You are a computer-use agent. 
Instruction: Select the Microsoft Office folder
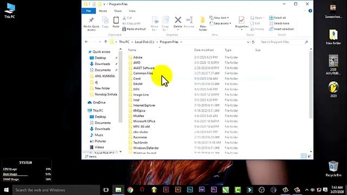point(144,121)
